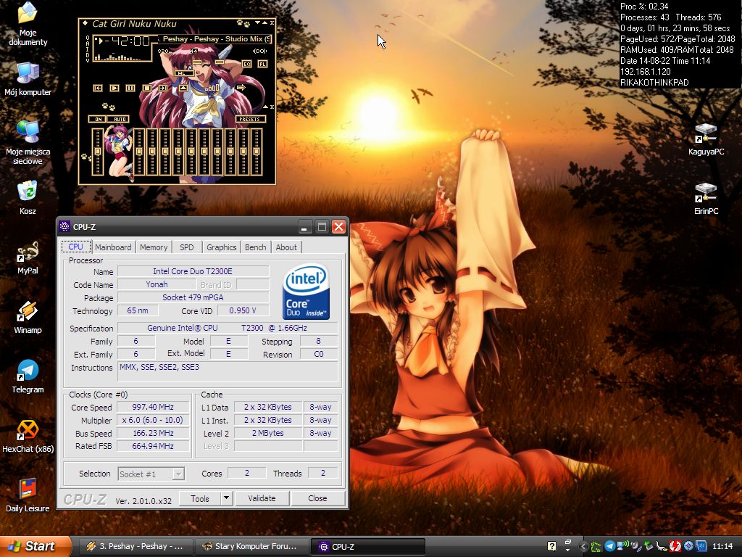Open the equalizer PRESETS menu
The image size is (742, 557).
pyautogui.click(x=249, y=120)
